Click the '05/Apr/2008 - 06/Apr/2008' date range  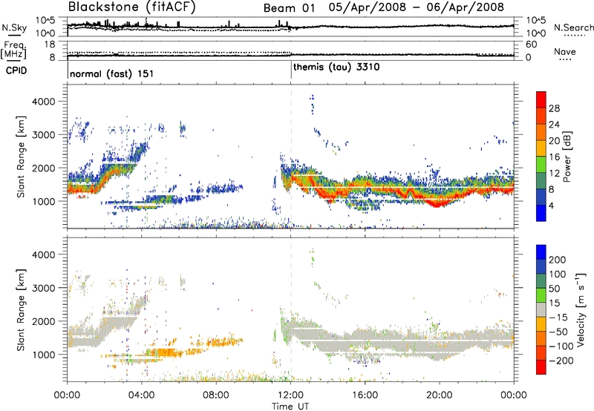[x=417, y=7]
